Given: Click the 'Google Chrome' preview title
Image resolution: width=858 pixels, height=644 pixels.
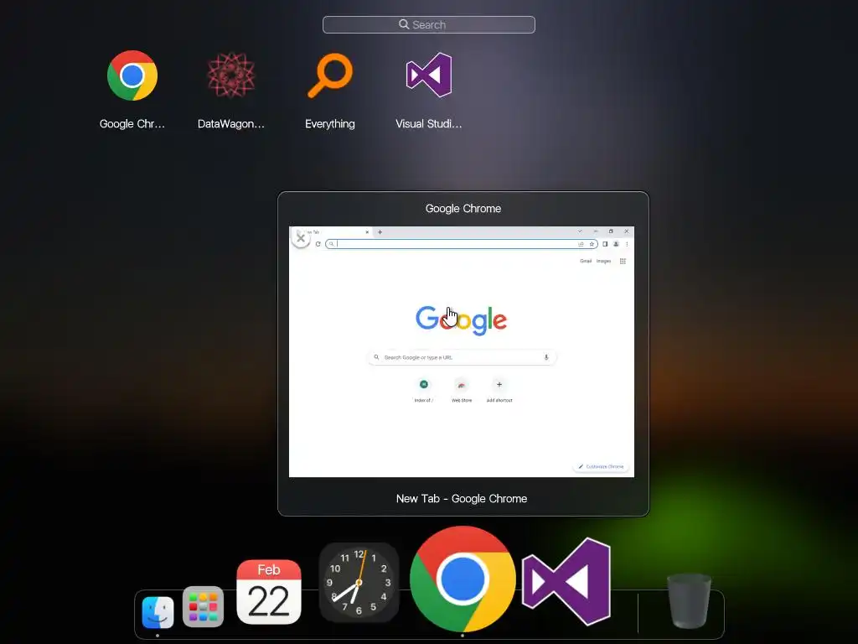Looking at the screenshot, I should 463,209.
